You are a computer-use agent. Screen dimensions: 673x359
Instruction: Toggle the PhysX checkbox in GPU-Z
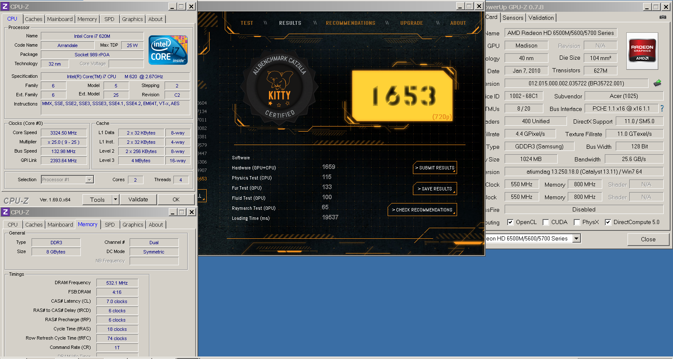tap(577, 222)
